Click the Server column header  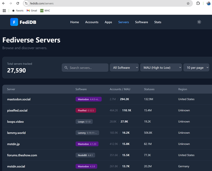click(11, 89)
